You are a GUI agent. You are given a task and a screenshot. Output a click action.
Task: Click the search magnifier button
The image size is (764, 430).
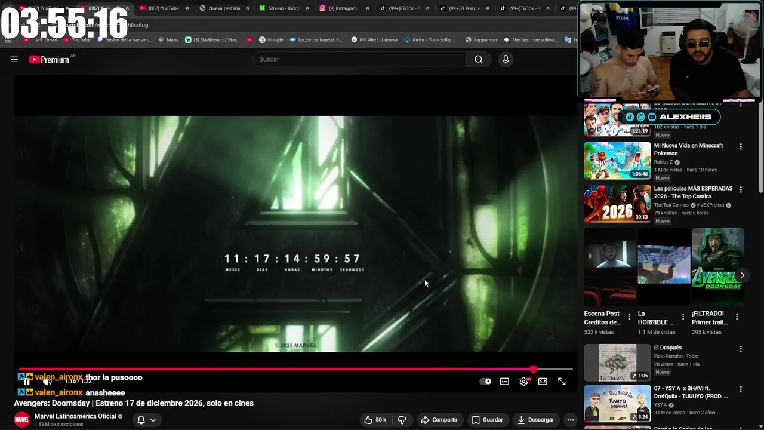(479, 59)
